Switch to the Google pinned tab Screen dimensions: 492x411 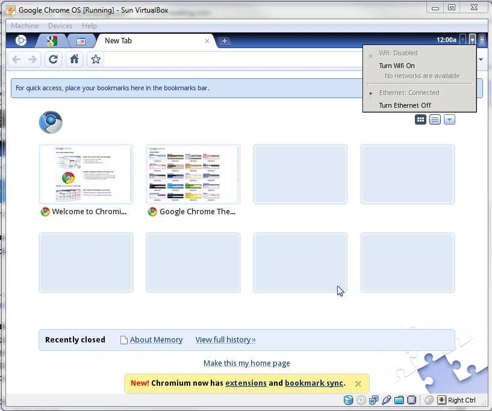(52, 41)
